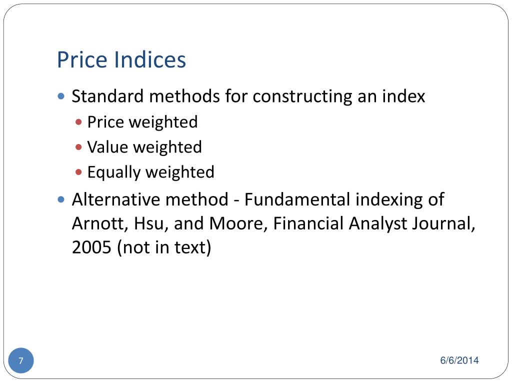Click the word Arnott in the citation
The height and width of the screenshot is (384, 512).
pyautogui.click(x=100, y=224)
